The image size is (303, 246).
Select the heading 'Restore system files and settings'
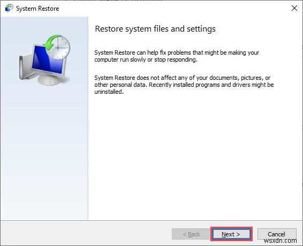tap(155, 29)
